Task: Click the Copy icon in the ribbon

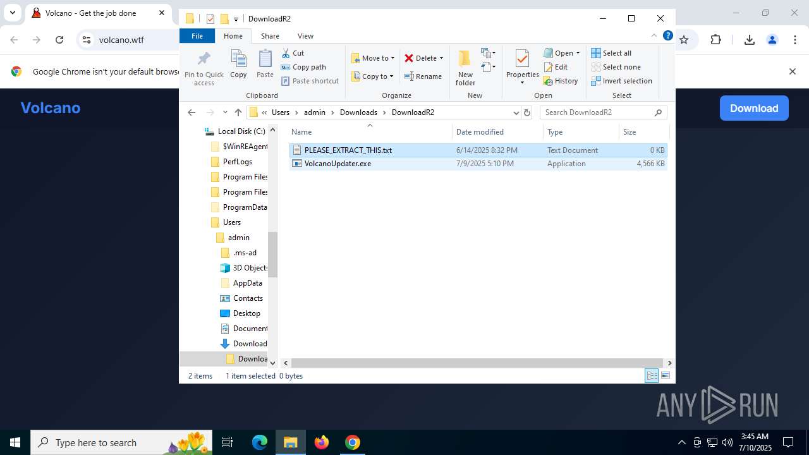Action: click(238, 64)
